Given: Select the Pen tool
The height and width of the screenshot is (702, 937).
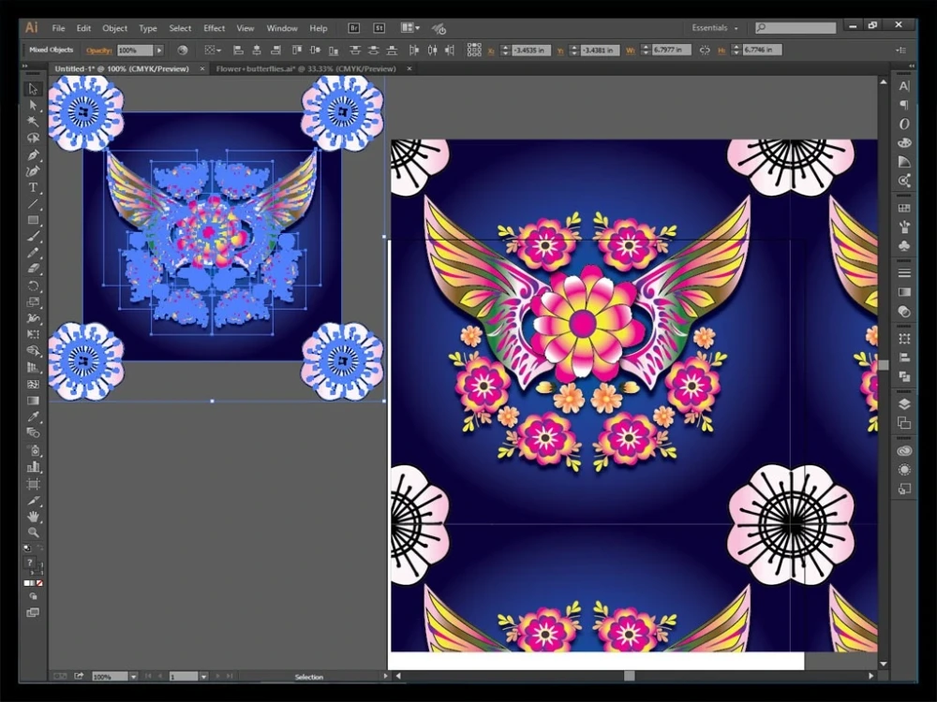Looking at the screenshot, I should (33, 155).
